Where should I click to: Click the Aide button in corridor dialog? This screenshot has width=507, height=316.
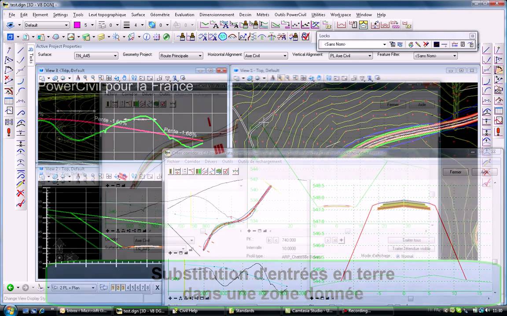(x=485, y=172)
